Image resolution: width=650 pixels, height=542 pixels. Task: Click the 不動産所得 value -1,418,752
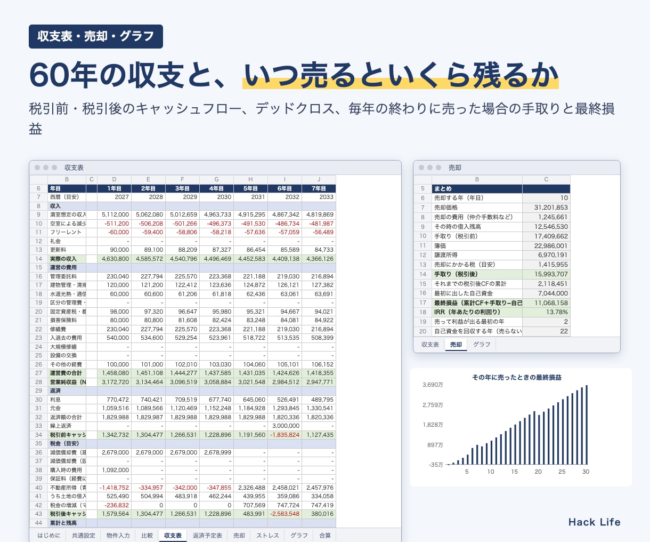114,488
